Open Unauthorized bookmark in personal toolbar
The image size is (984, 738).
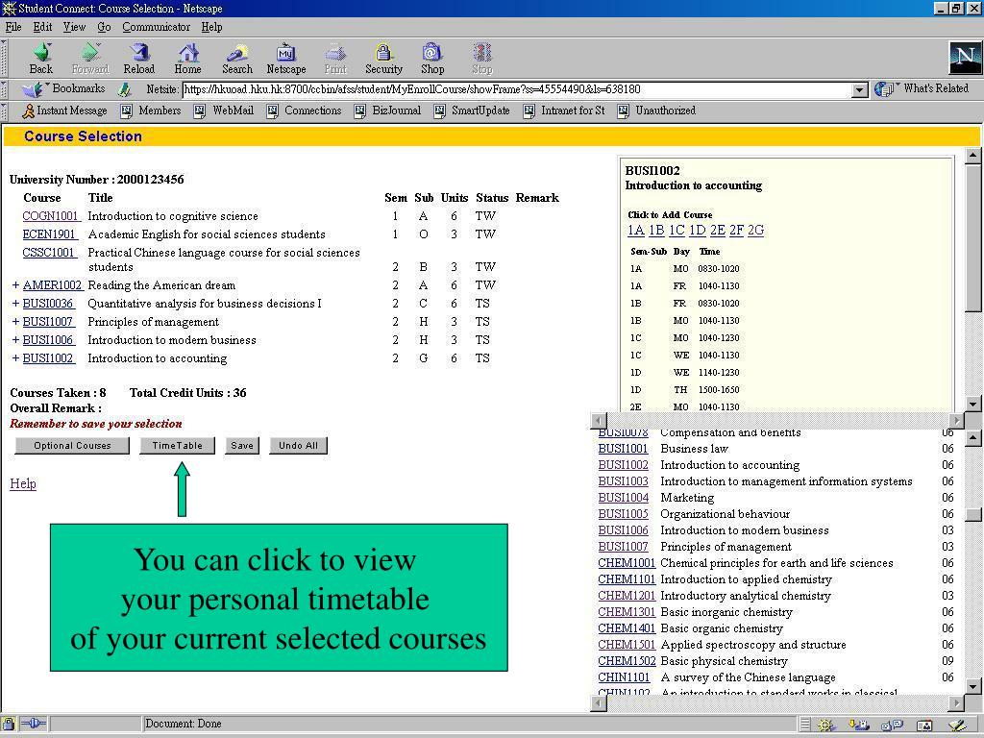(656, 111)
